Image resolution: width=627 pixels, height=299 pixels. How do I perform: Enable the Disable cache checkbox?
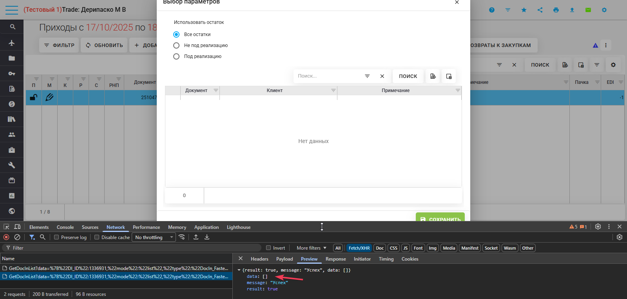click(x=97, y=237)
